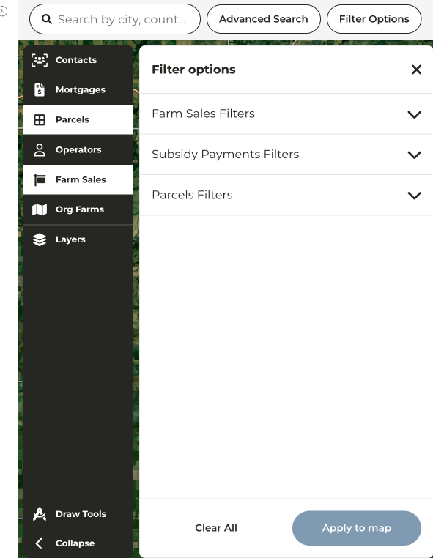The image size is (433, 558).
Task: Click the Farm Sales Filters label
Action: [204, 114]
